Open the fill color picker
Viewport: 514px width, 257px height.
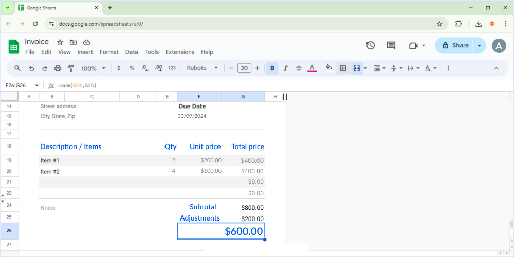click(329, 68)
